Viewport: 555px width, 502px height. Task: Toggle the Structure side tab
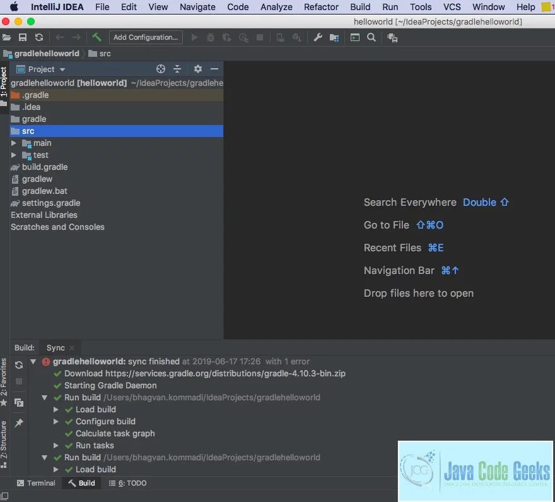point(4,445)
